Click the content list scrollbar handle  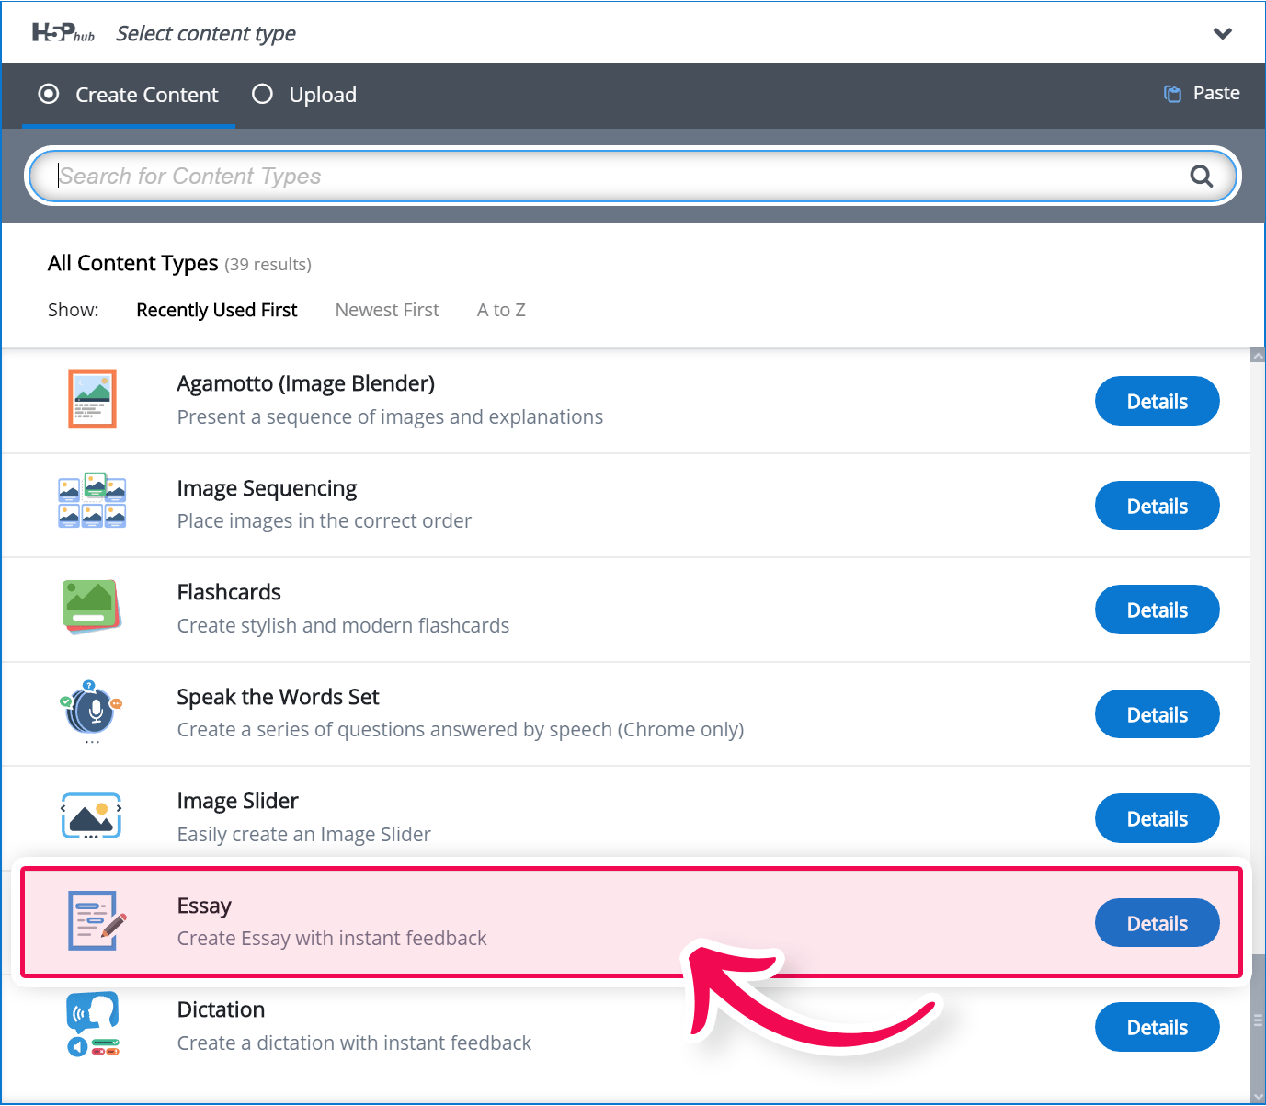click(1258, 1020)
